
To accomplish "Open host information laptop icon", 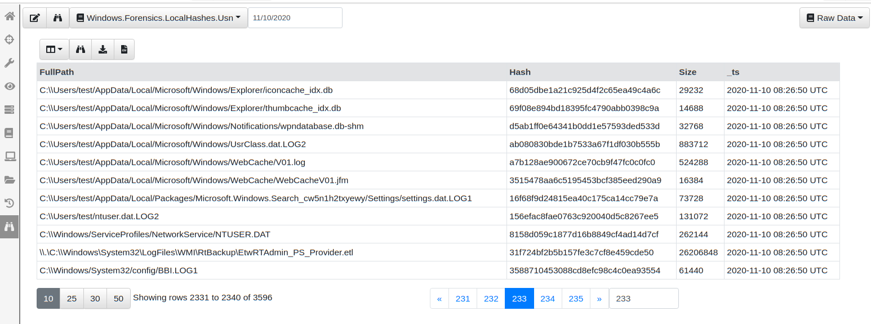I will pyautogui.click(x=10, y=156).
